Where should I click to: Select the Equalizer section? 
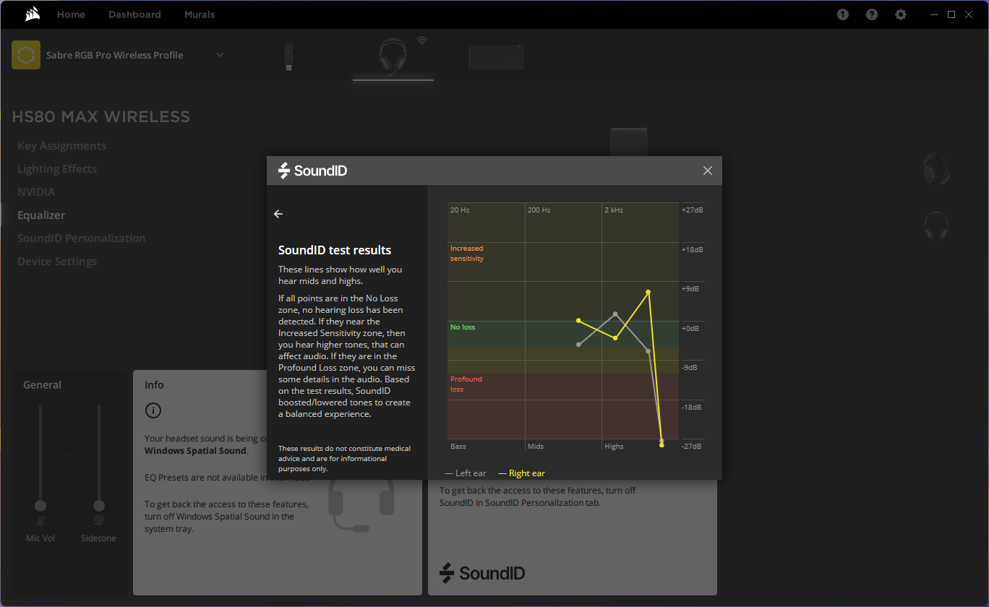(41, 215)
